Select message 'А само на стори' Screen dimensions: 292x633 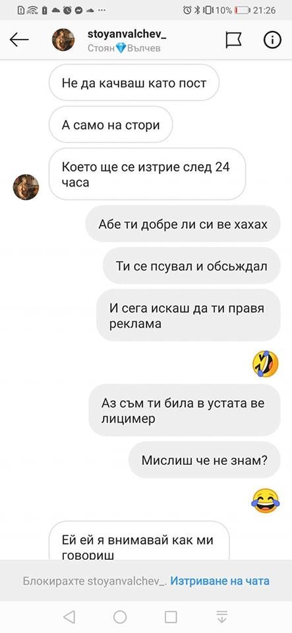click(111, 125)
